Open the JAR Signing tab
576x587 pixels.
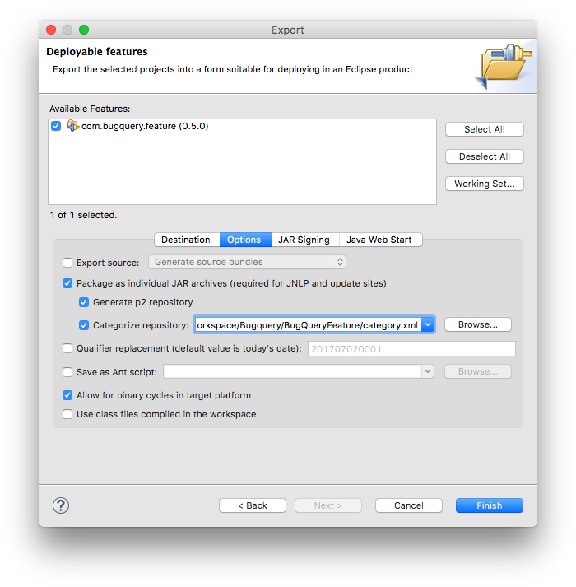point(304,240)
